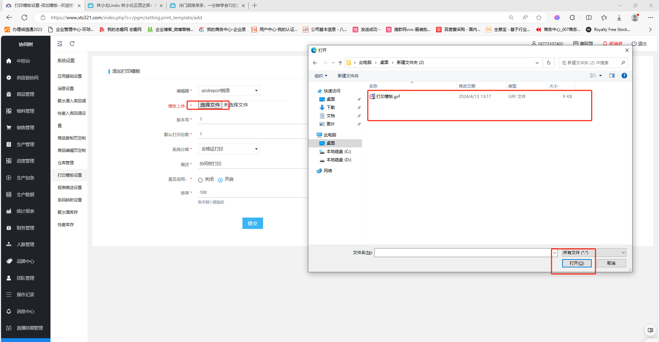Select file 打印模板.grf
The image size is (659, 342).
[388, 97]
